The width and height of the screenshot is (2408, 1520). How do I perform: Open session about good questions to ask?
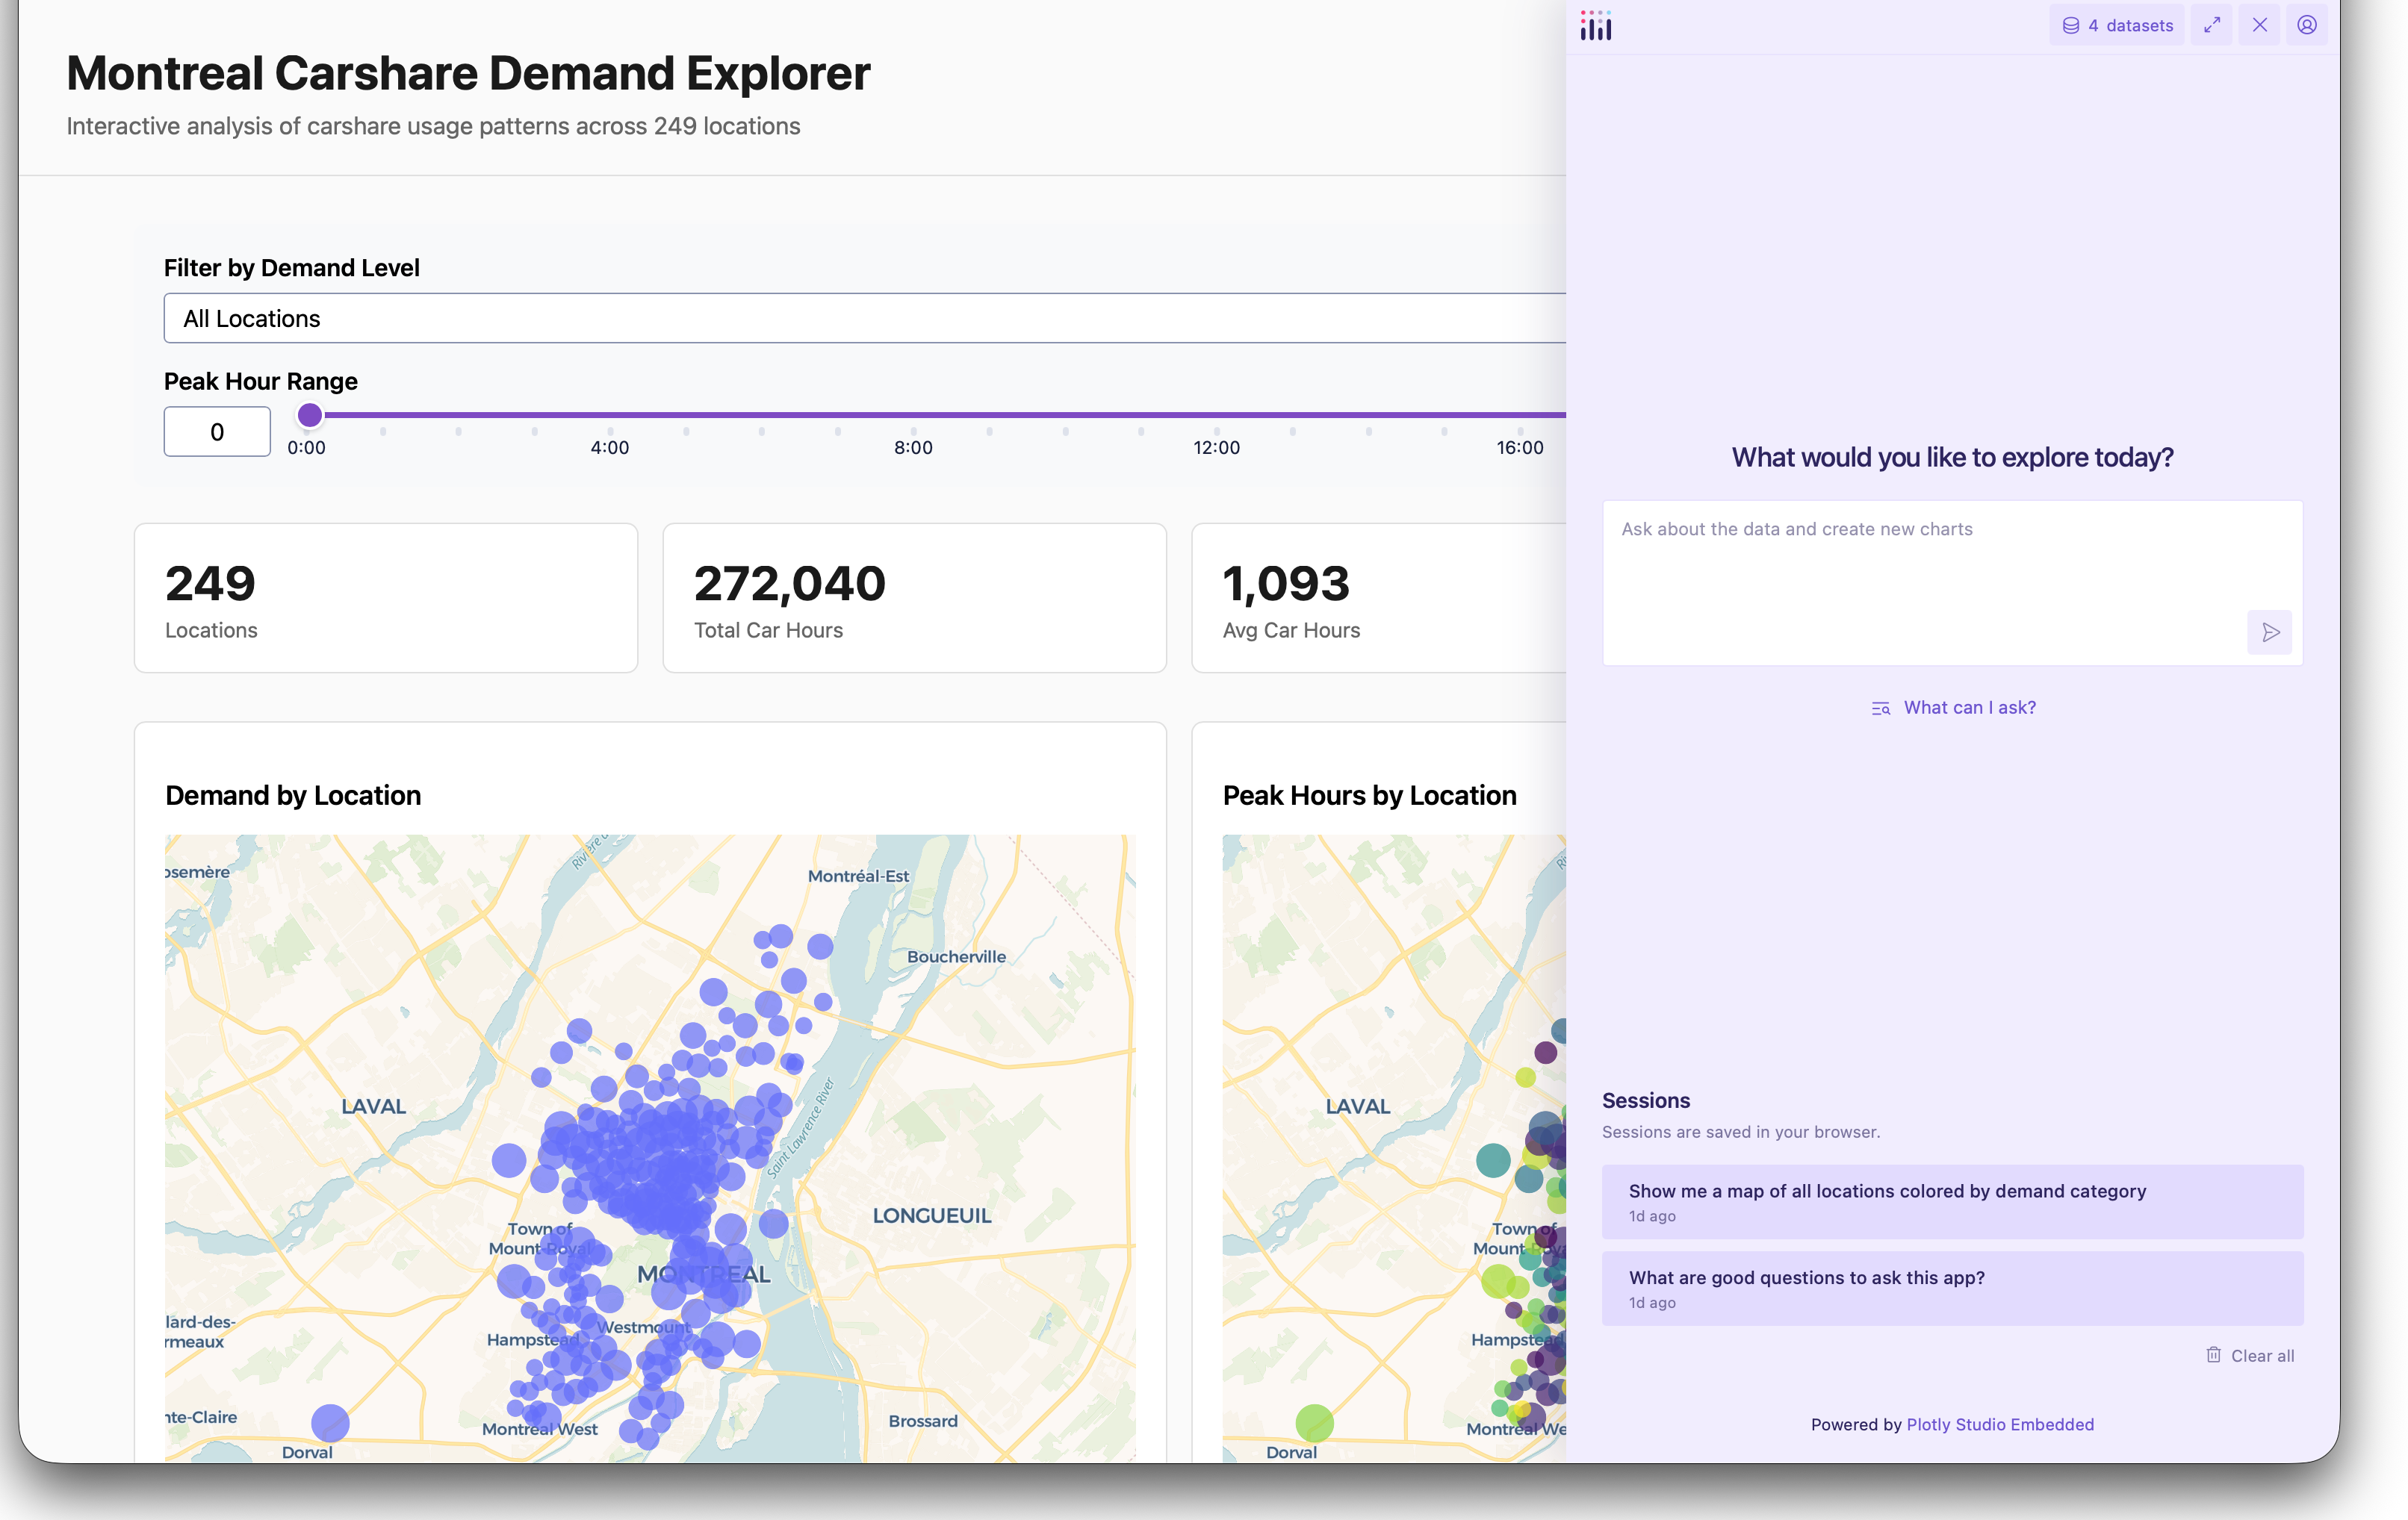click(x=1952, y=1289)
